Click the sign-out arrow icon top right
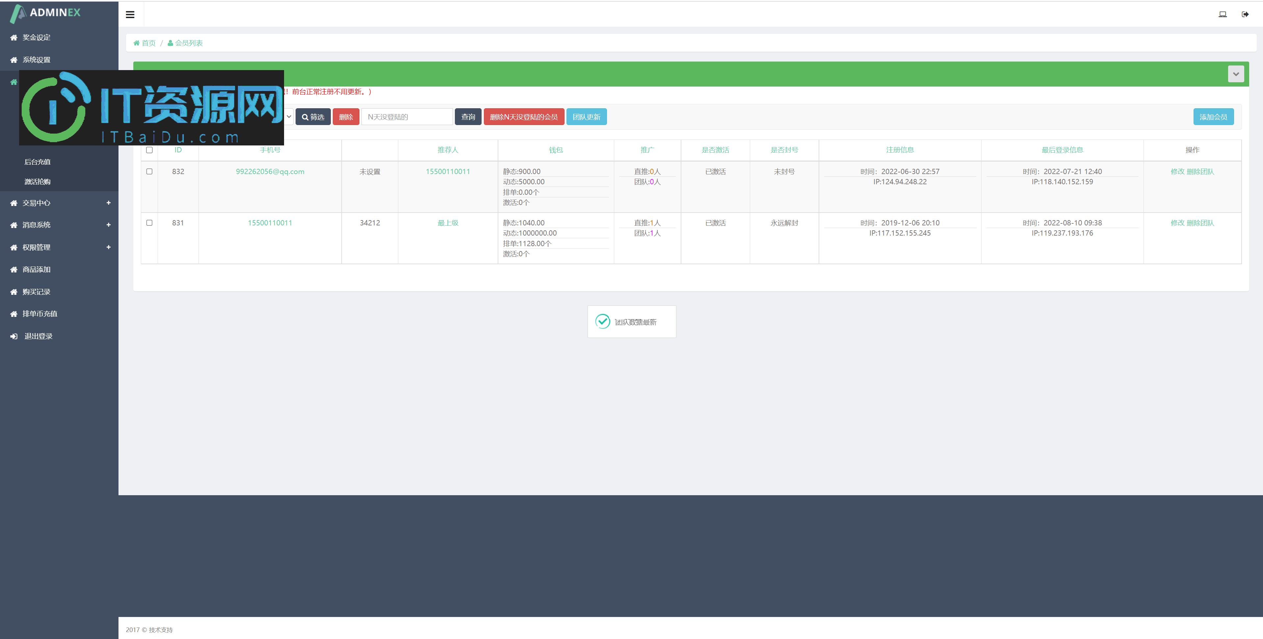Viewport: 1263px width, 639px height. coord(1245,14)
